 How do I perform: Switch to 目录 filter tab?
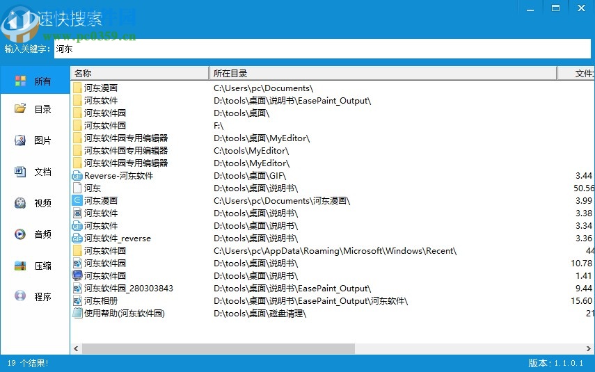(35, 109)
